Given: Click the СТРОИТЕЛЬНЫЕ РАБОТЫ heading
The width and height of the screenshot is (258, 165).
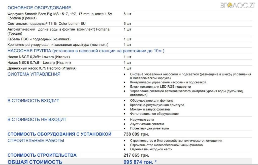Looking at the screenshot, I should coord(36,141).
